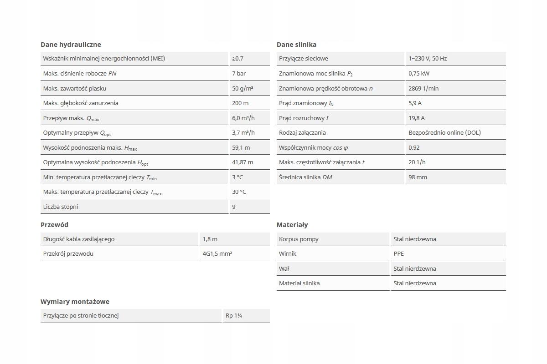Screen dimensions: 547x364
Task: Click the Bezpośrednio online (DOL) value
Action: coord(444,133)
